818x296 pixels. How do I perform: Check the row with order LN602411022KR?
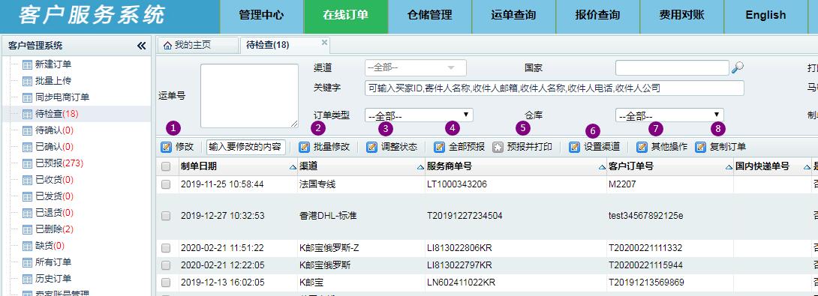pos(166,283)
